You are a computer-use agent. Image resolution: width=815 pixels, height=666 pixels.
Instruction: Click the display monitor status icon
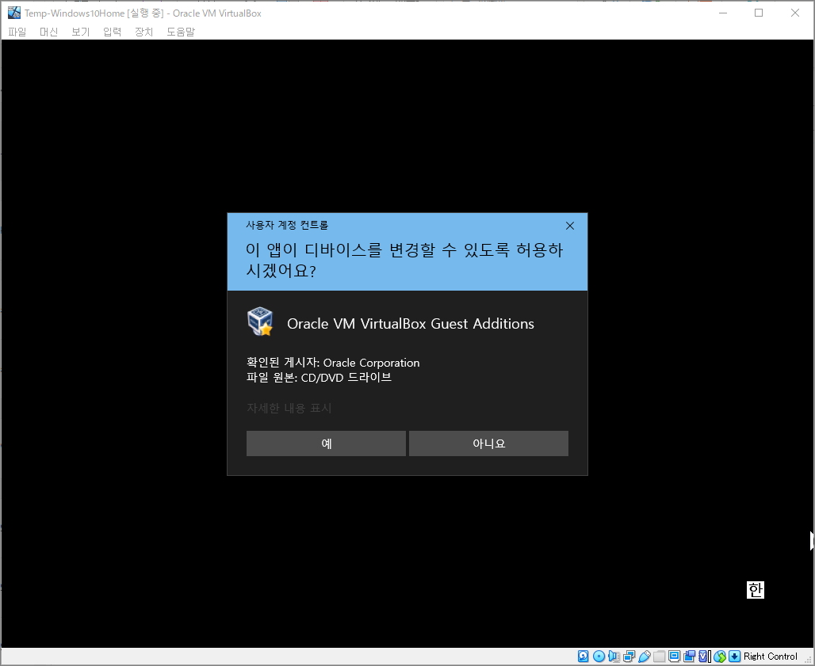(x=674, y=656)
